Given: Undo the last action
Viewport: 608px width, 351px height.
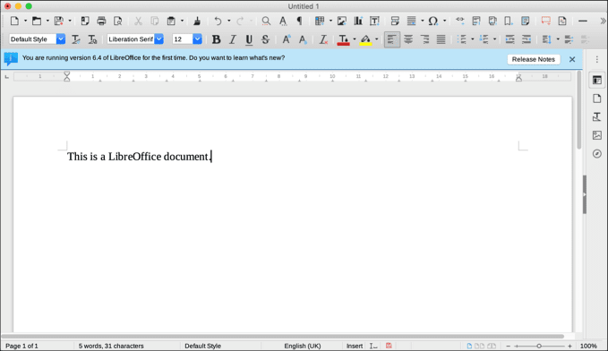Looking at the screenshot, I should 218,21.
